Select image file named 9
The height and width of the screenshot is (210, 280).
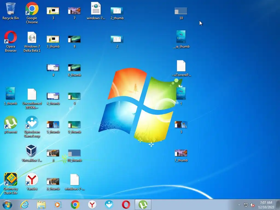[x=74, y=98]
